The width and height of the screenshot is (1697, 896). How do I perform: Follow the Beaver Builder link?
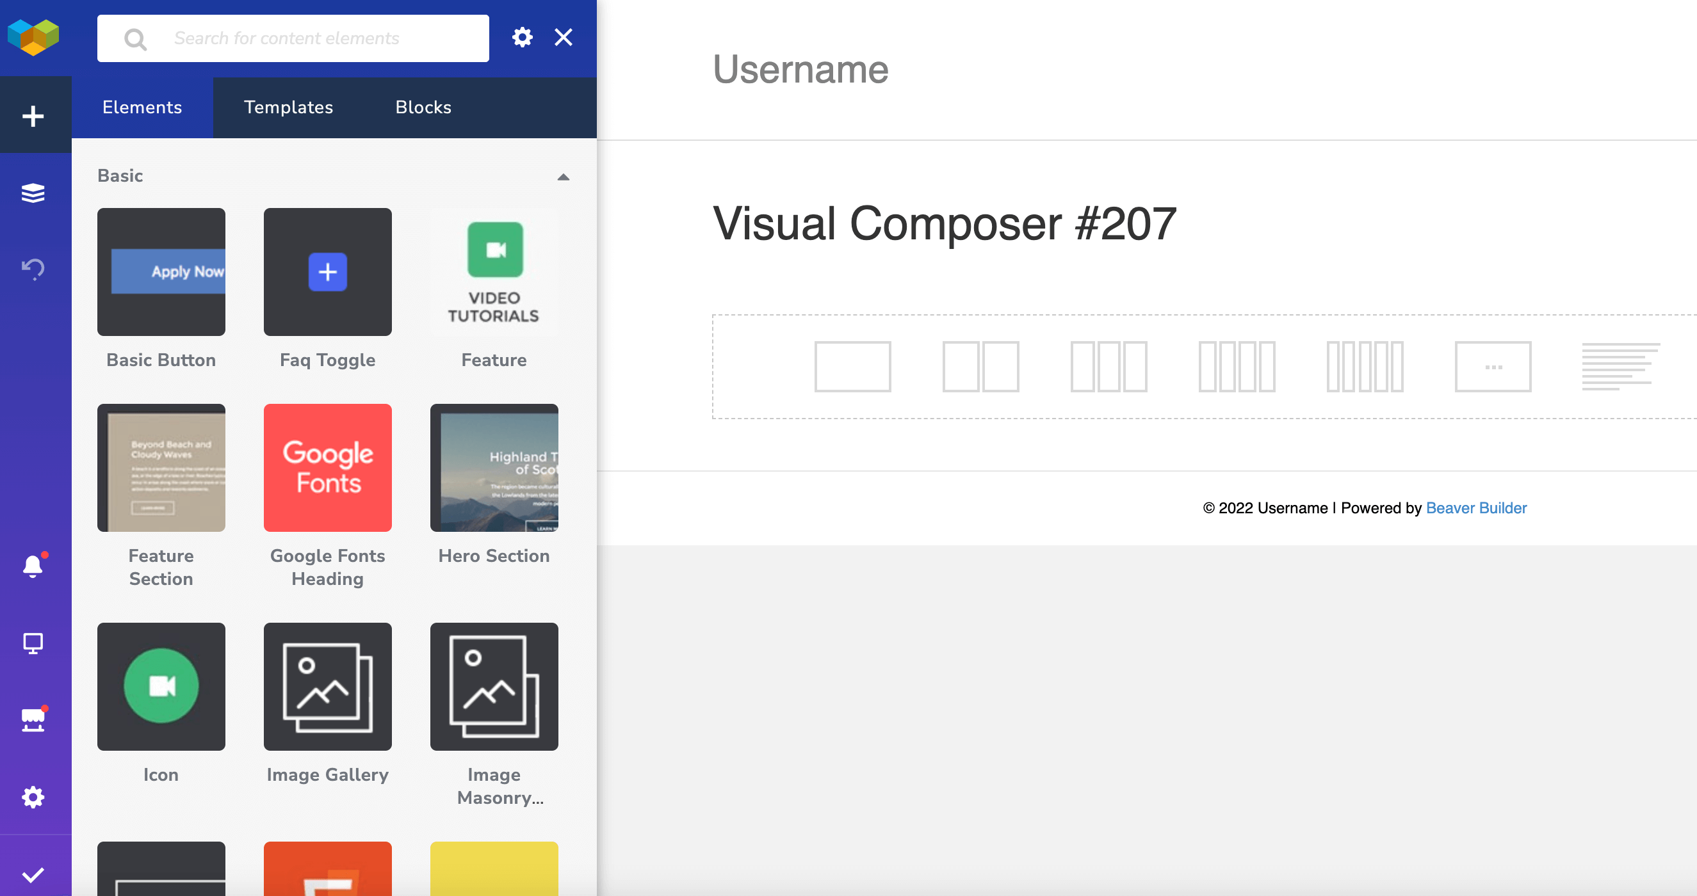(x=1475, y=508)
